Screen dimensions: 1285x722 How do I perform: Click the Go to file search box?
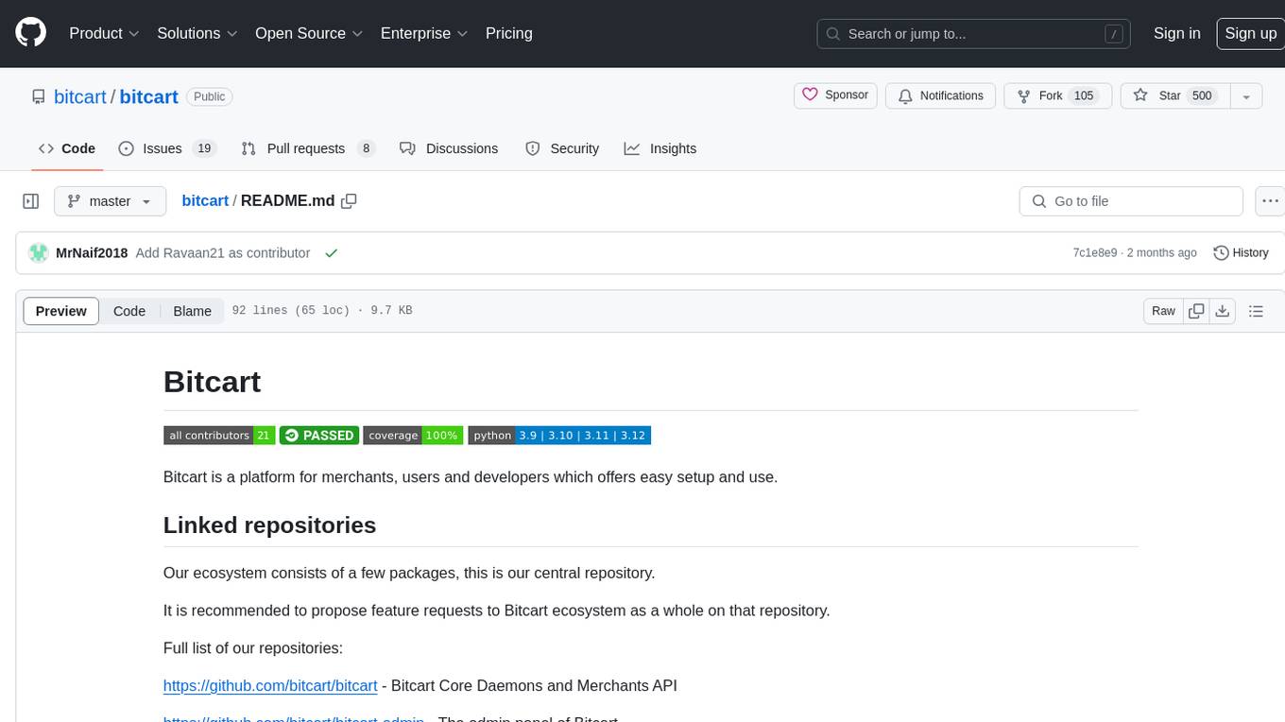[x=1131, y=201]
